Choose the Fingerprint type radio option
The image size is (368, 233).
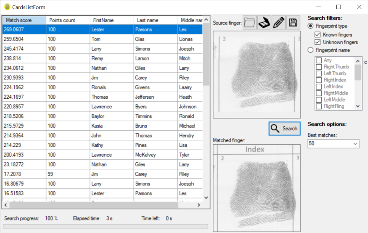310,26
